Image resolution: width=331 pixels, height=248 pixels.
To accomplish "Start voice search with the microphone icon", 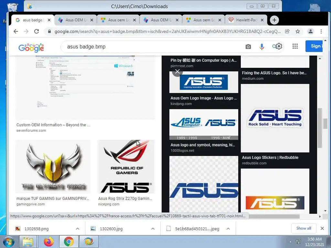I will tap(262, 46).
